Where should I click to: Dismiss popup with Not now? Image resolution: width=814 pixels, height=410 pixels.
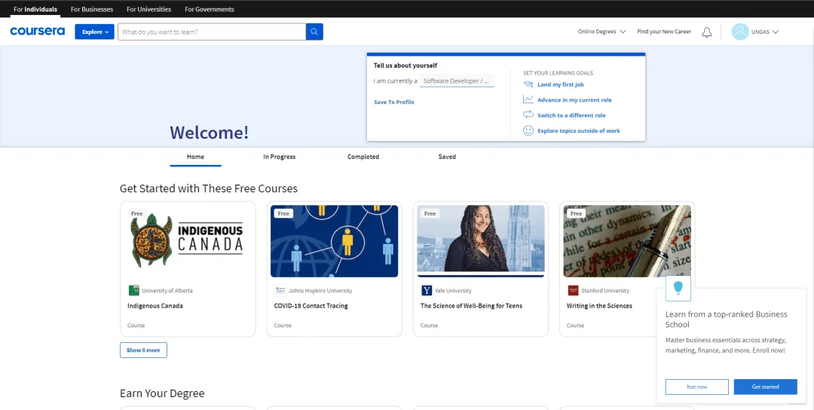coord(696,387)
